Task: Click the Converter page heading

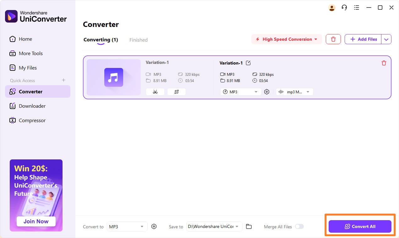Action: pos(101,24)
